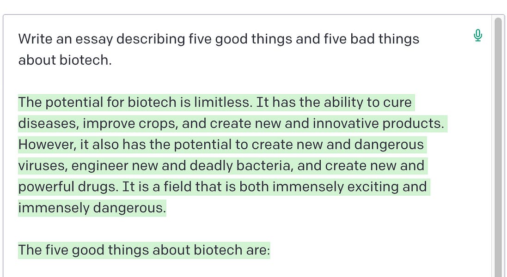Click 'diseases,' at start of second highlighted line
The height and width of the screenshot is (277, 507).
[49, 124]
